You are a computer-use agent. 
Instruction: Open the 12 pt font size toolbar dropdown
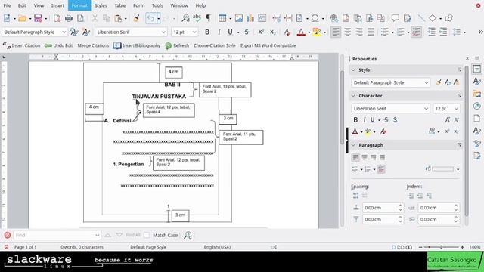pyautogui.click(x=194, y=32)
